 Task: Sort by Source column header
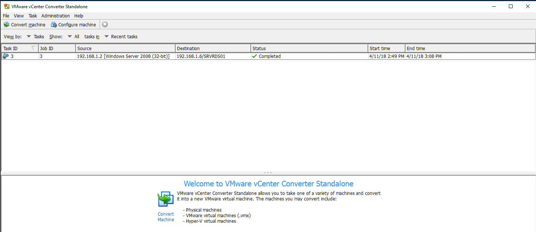[125, 48]
